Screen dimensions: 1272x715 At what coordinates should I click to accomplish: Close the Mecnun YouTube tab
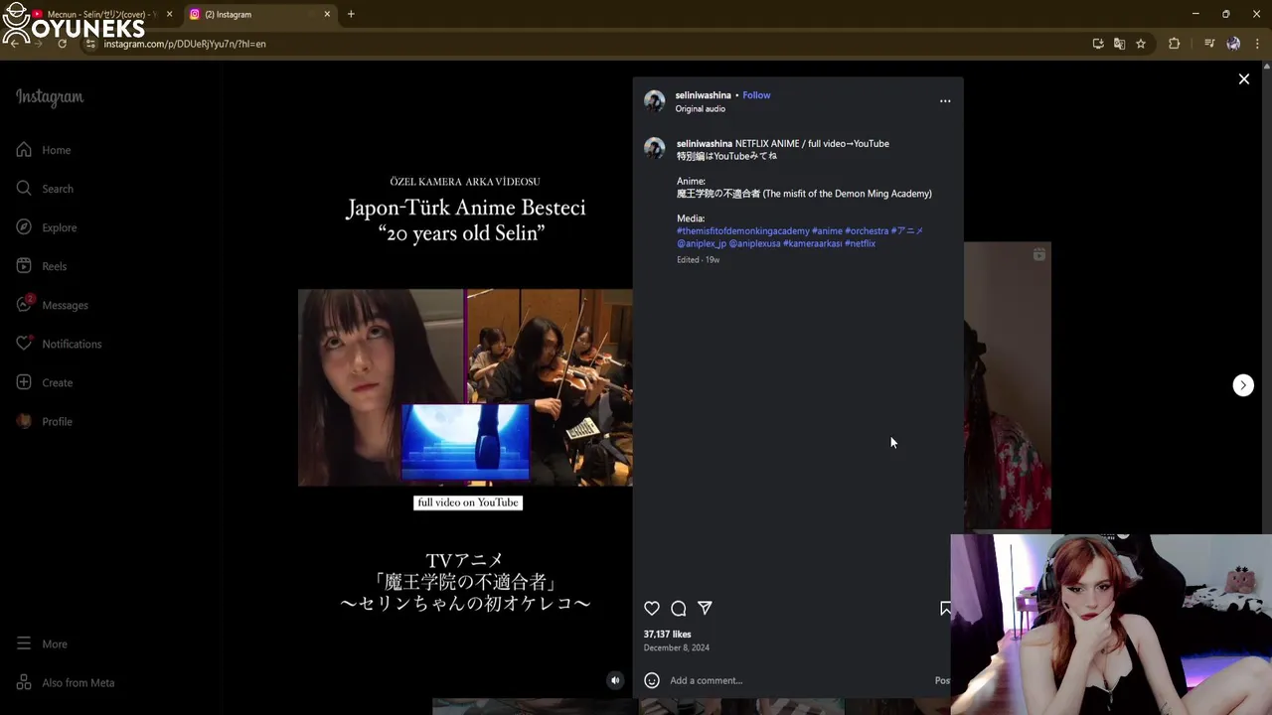169,14
